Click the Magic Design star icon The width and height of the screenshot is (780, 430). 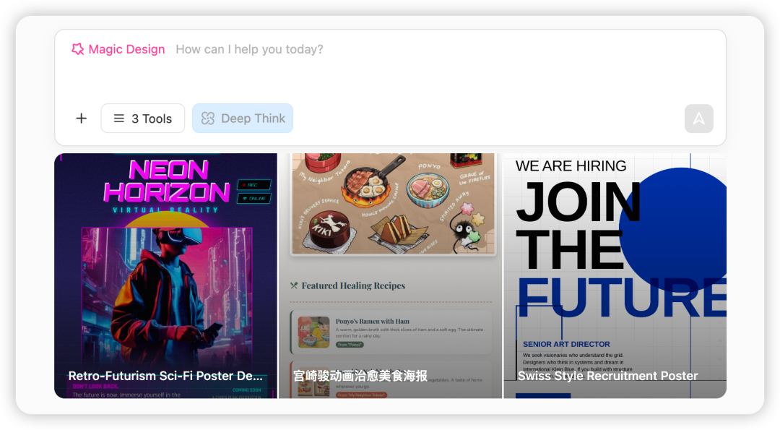pos(77,48)
